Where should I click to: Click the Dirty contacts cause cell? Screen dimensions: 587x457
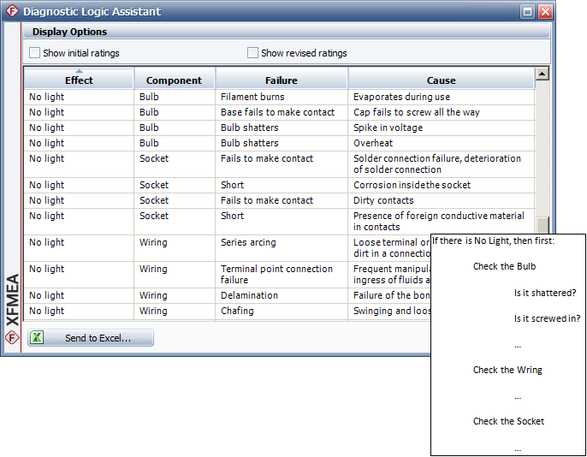383,200
